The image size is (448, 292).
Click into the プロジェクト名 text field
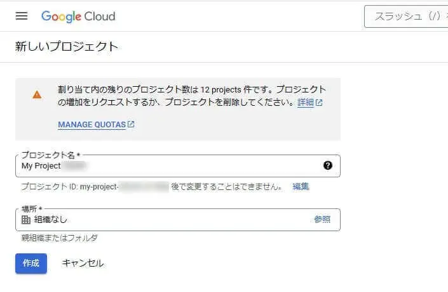click(x=172, y=166)
